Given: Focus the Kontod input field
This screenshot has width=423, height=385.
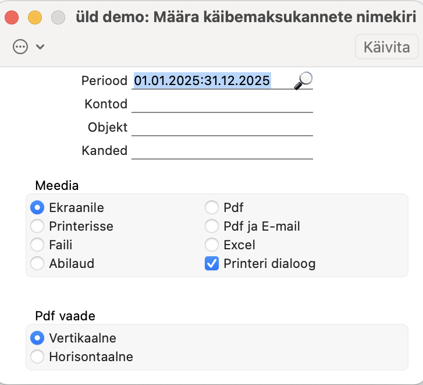Looking at the screenshot, I should (x=222, y=104).
